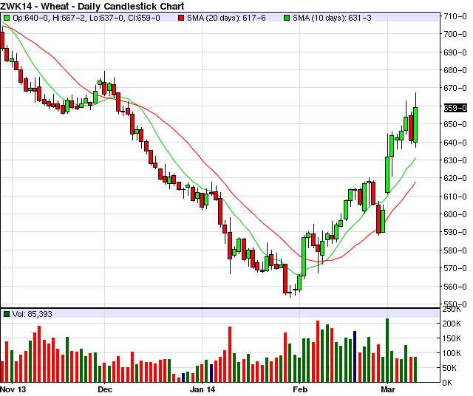Click the tallest volume bar at start of March
Viewport: 473px width, 396px height.
click(387, 350)
